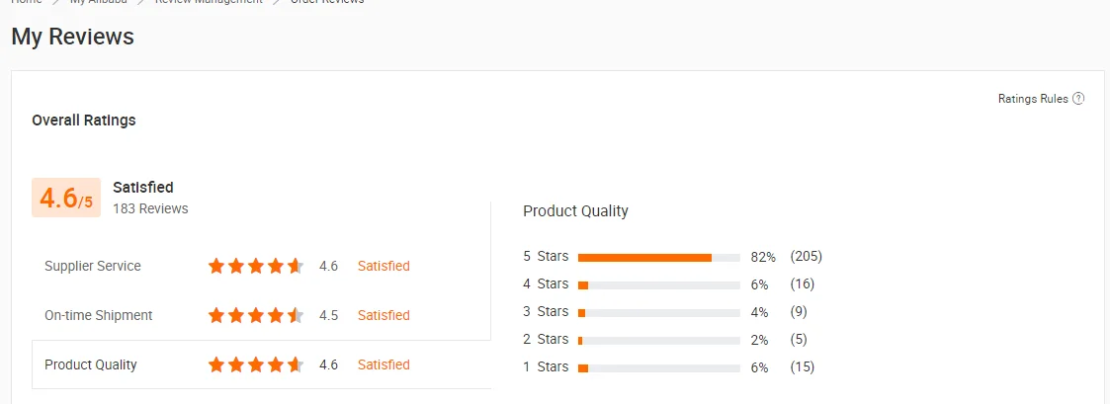Click the 5 Stars progress bar
This screenshot has height=404, width=1110.
(658, 257)
